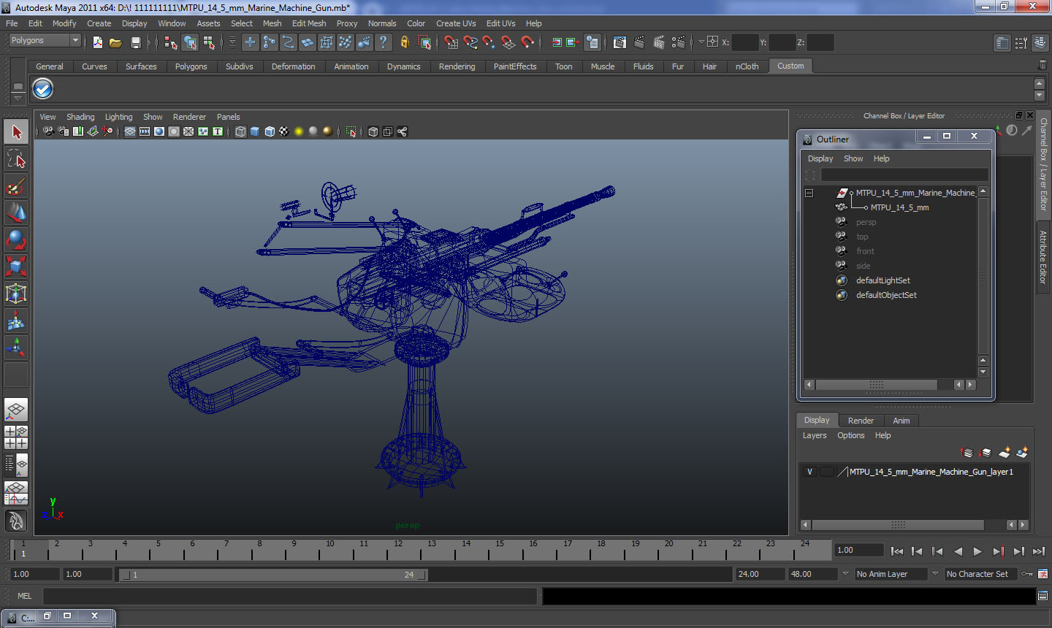Select the Universal Manipulator tool
This screenshot has height=628, width=1052.
[16, 294]
